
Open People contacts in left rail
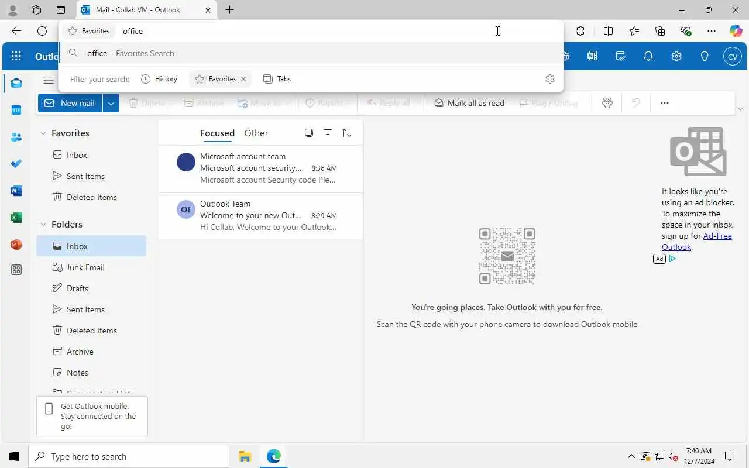[16, 137]
